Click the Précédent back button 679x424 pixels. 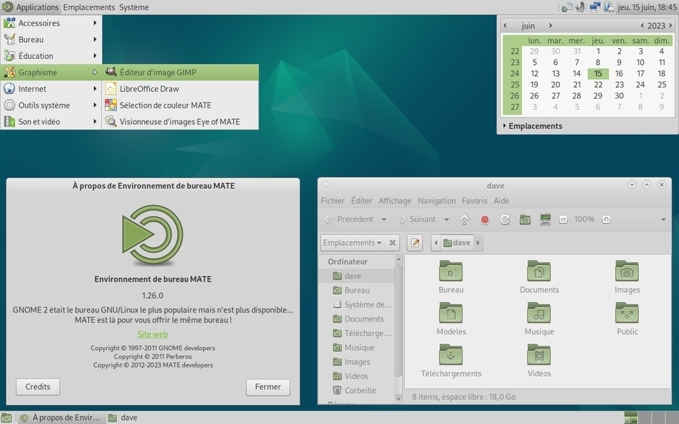pyautogui.click(x=349, y=220)
